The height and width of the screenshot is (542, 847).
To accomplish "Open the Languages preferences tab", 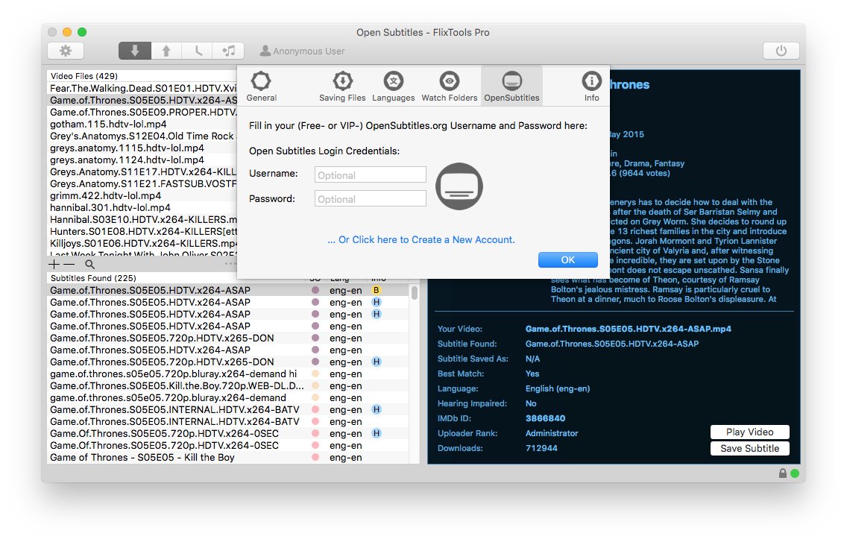I will 393,86.
